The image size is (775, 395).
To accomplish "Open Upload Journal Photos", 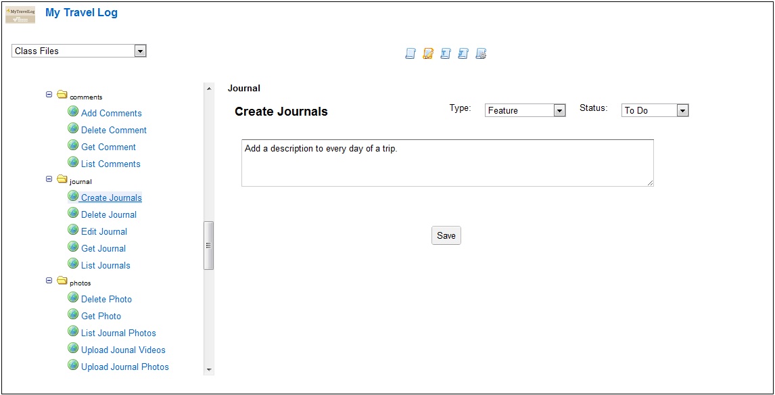I will tap(124, 366).
